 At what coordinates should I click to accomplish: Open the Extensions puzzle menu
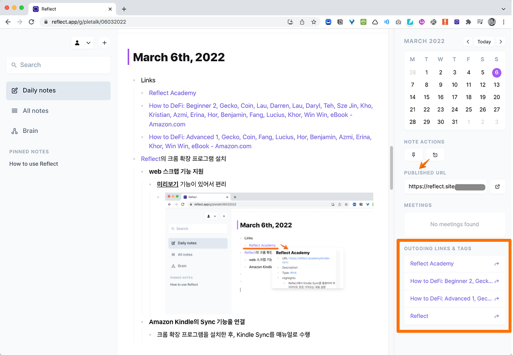[468, 22]
